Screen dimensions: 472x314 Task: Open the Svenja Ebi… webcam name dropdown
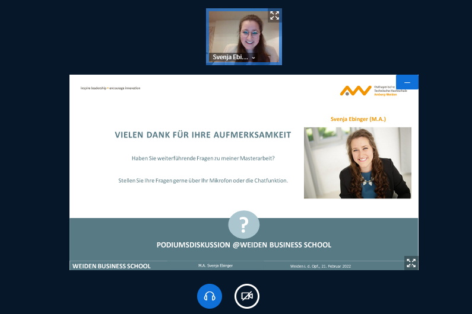230,57
